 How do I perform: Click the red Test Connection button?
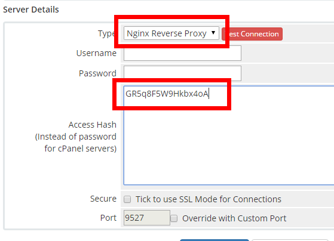252,34
